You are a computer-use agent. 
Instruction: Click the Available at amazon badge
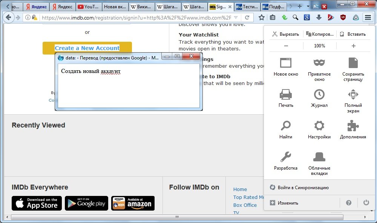(133, 203)
